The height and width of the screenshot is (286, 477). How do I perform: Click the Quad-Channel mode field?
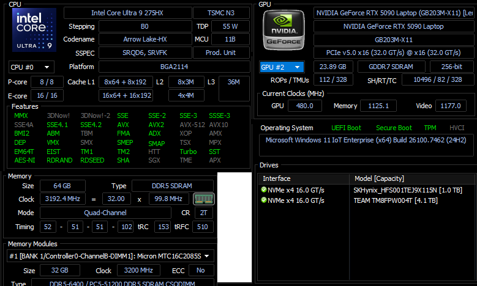[x=105, y=213]
